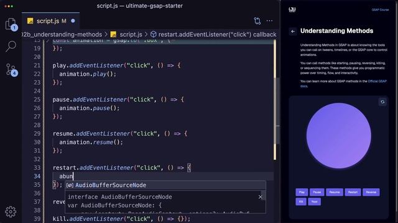398x223 pixels.
Task: Click 'restart.addEventListener' on line 33
Action: [x=93, y=168]
